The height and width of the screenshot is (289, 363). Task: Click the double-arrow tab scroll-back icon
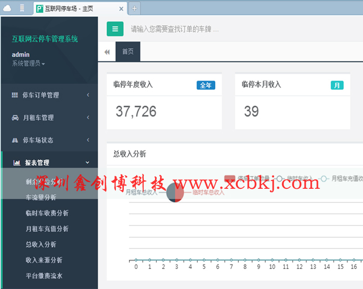(x=107, y=52)
